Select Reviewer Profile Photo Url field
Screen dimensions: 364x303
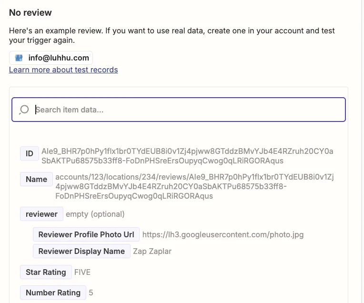[86, 234]
